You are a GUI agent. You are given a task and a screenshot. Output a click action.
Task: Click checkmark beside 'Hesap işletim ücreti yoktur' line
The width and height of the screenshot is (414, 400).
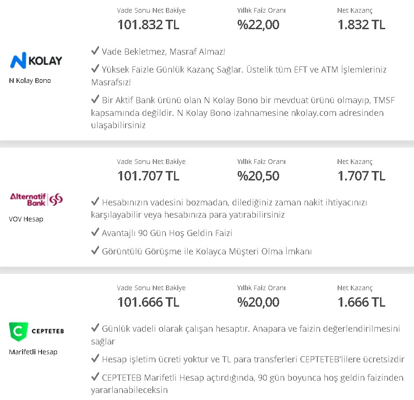coord(95,358)
